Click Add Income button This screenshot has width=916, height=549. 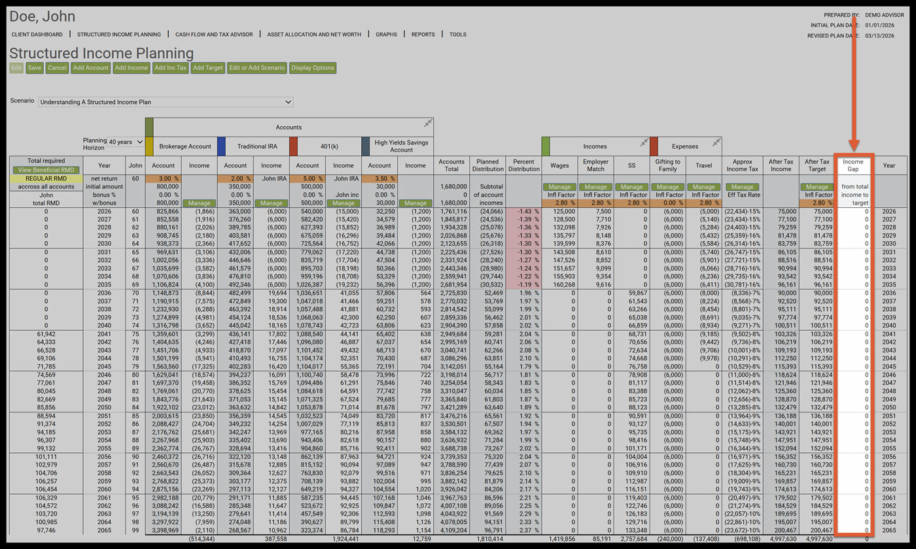[x=131, y=67]
